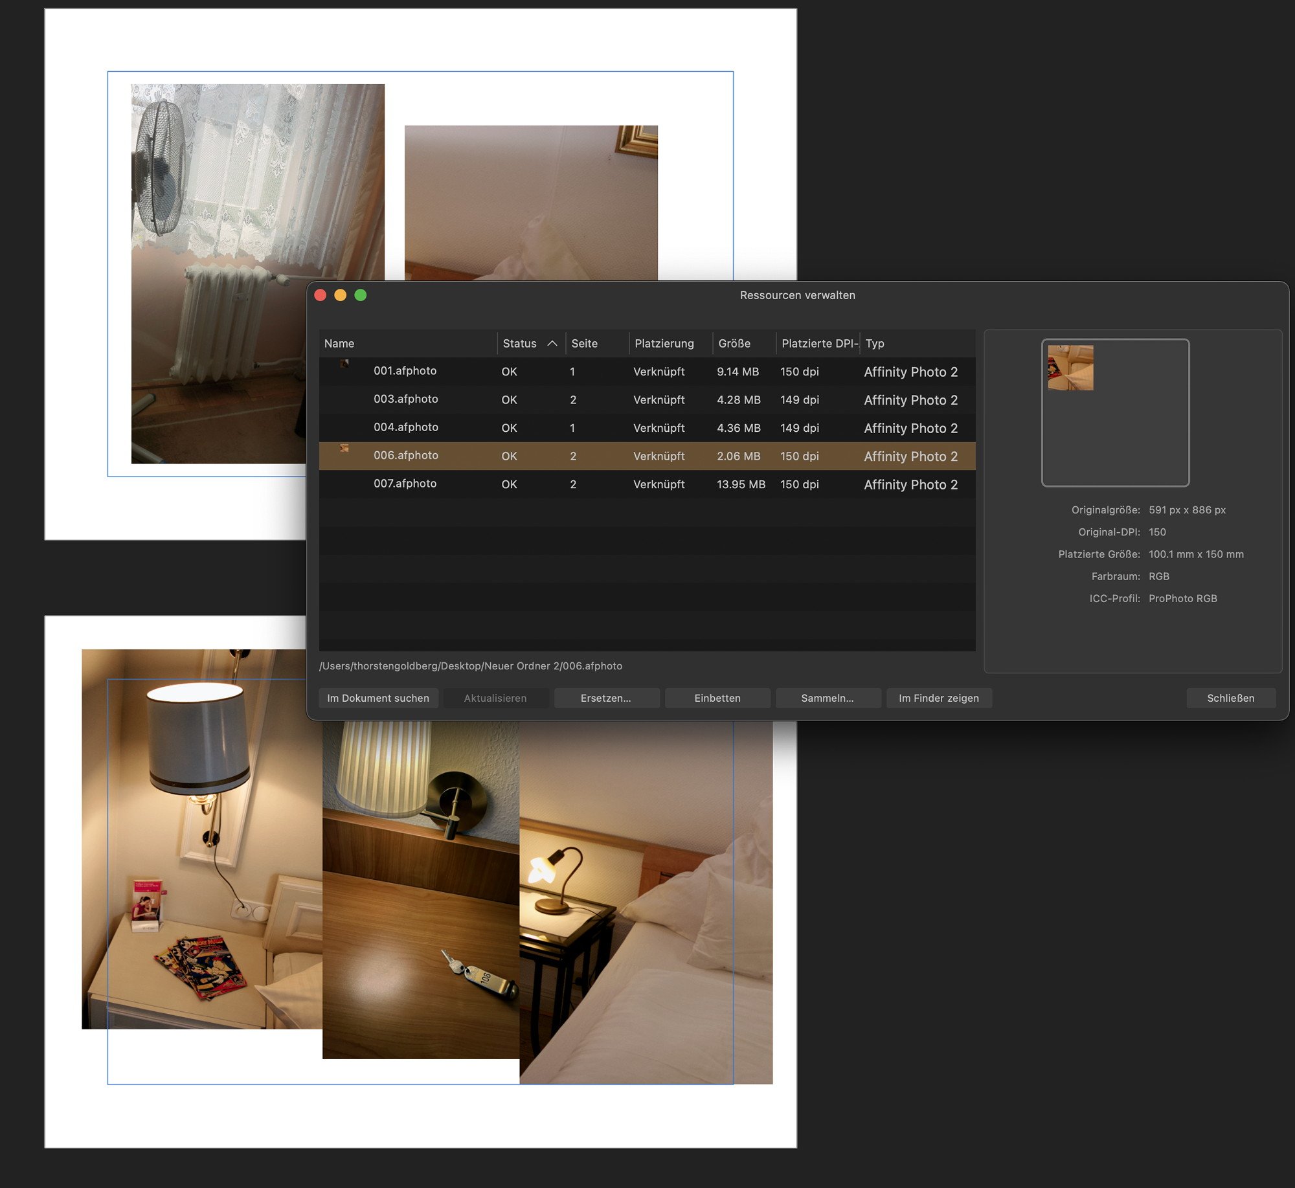This screenshot has height=1188, width=1295.
Task: Close dialog with Schließen button
Action: click(x=1231, y=698)
